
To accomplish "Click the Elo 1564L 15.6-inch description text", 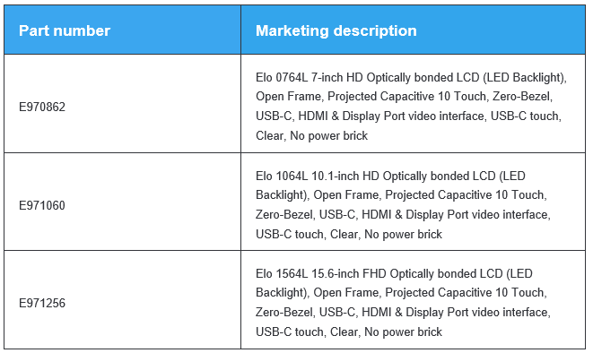I will (x=403, y=303).
